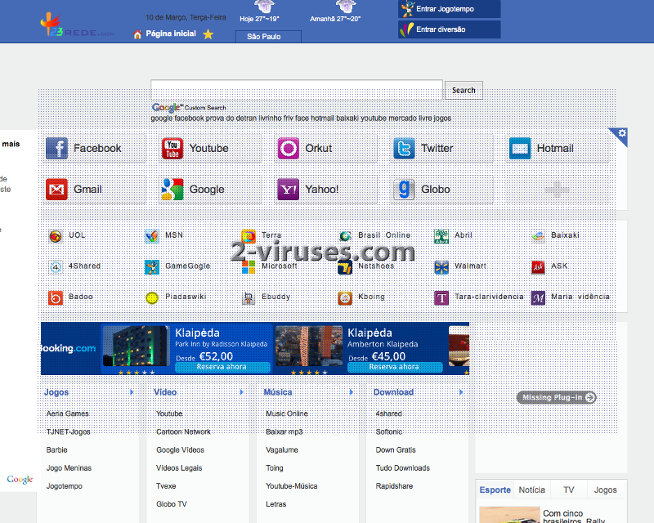
Task: Open the Cartoon Network link
Action: 183,432
